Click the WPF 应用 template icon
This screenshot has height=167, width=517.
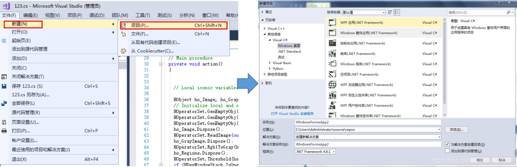332,23
